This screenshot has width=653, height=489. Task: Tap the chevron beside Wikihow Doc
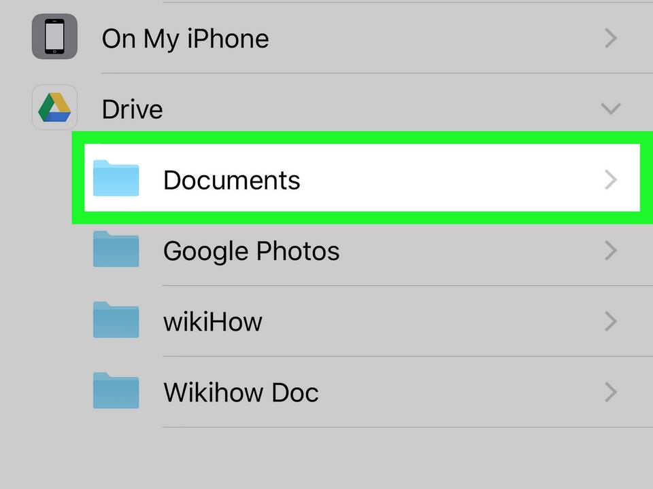pos(611,392)
